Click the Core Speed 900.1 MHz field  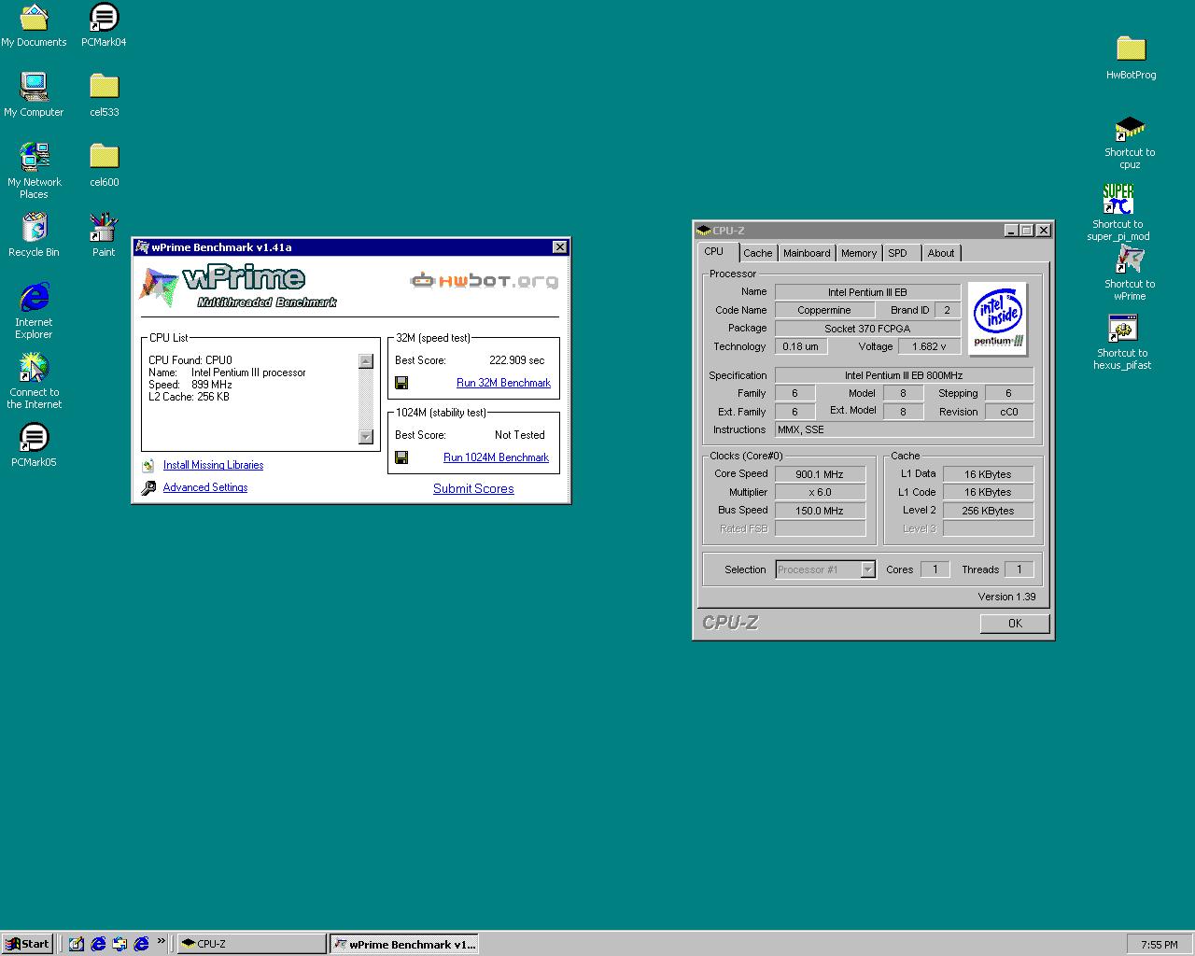tap(820, 474)
